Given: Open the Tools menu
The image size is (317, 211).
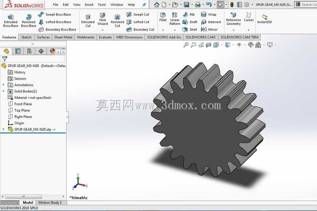Looking at the screenshot, I should [x=102, y=4].
